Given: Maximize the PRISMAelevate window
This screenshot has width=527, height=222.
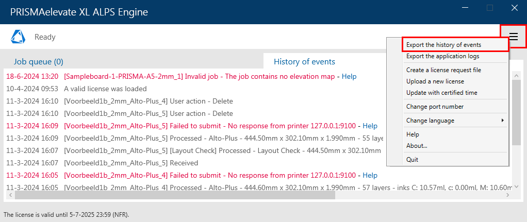Looking at the screenshot, I should click(x=490, y=8).
